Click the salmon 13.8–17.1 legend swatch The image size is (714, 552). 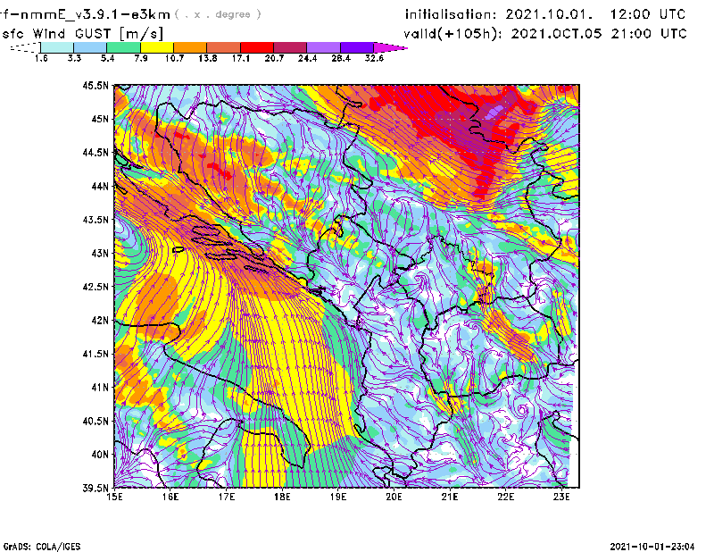click(224, 47)
